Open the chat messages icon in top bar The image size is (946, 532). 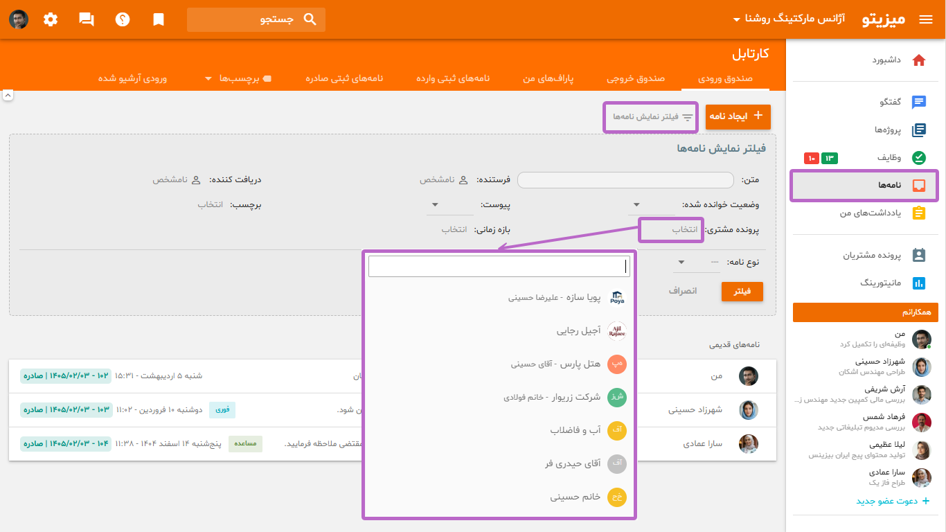point(87,19)
